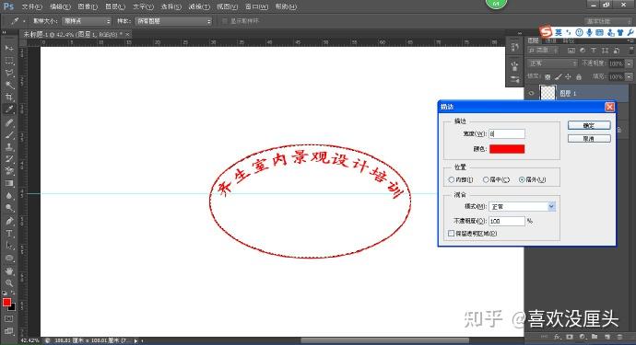Open the Brush presets panel icon
Screen dimensions: 636x345
click(x=514, y=66)
